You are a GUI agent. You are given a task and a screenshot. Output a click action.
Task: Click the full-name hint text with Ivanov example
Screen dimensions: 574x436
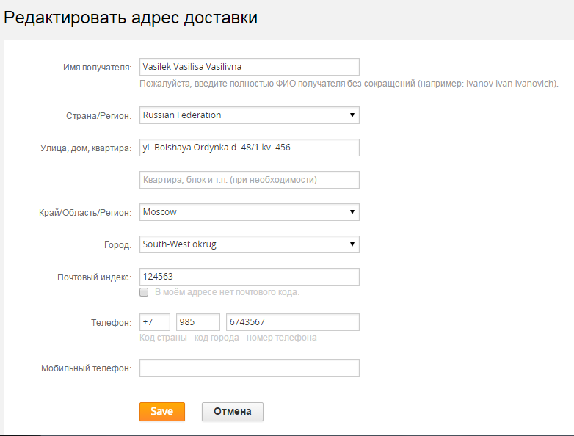pos(349,84)
